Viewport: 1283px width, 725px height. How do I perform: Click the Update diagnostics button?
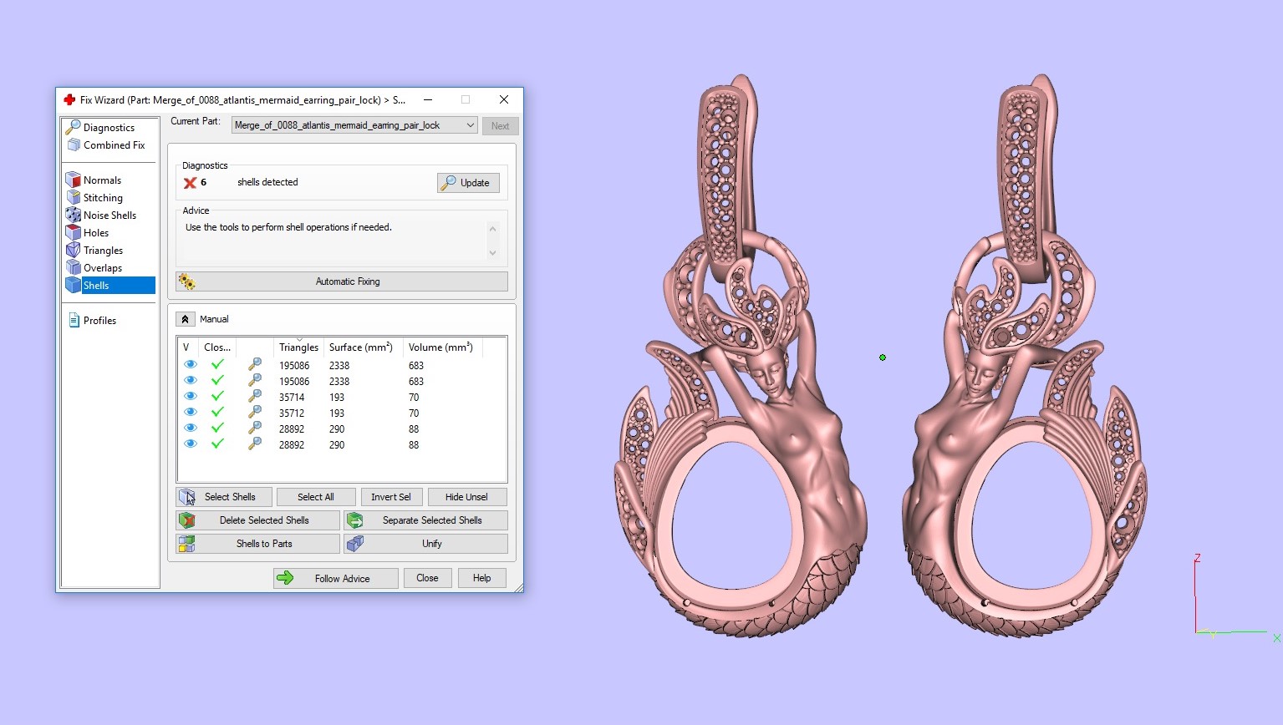[x=468, y=183]
